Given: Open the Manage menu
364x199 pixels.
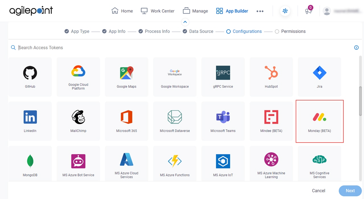Looking at the screenshot, I should point(195,11).
